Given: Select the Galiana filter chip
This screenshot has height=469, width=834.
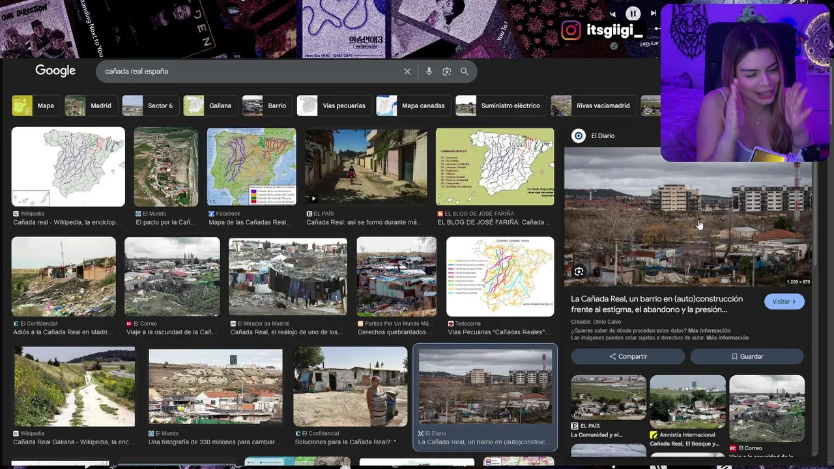Looking at the screenshot, I should coord(210,106).
